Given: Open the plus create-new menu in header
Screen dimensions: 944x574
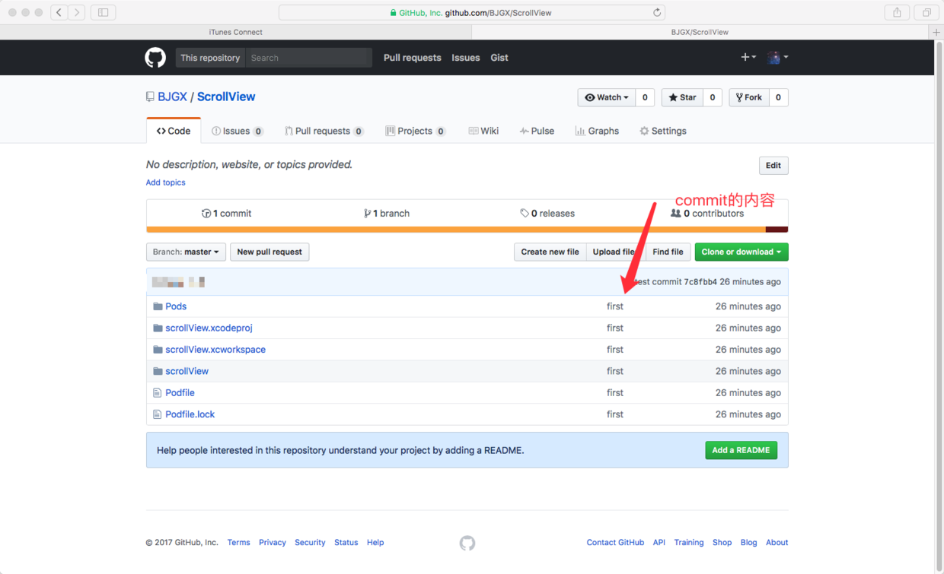Looking at the screenshot, I should (748, 57).
